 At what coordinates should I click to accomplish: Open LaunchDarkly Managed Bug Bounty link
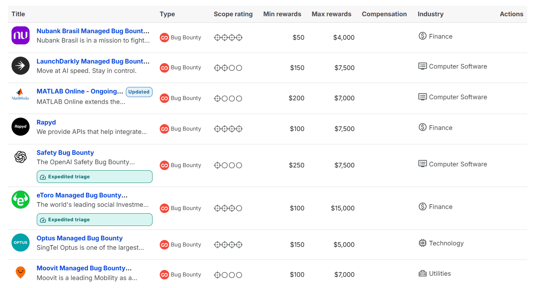coord(93,61)
